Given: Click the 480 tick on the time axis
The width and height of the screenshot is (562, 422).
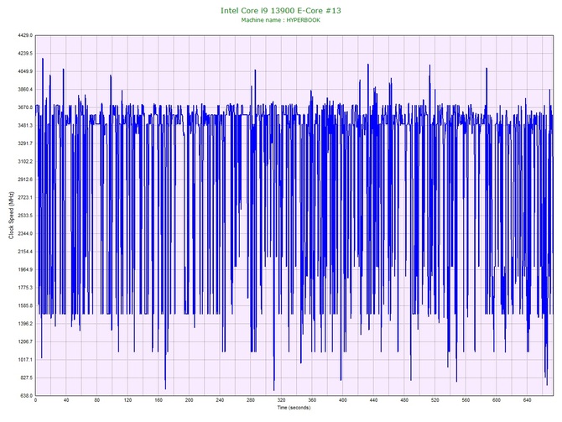Looking at the screenshot, I should point(404,400).
